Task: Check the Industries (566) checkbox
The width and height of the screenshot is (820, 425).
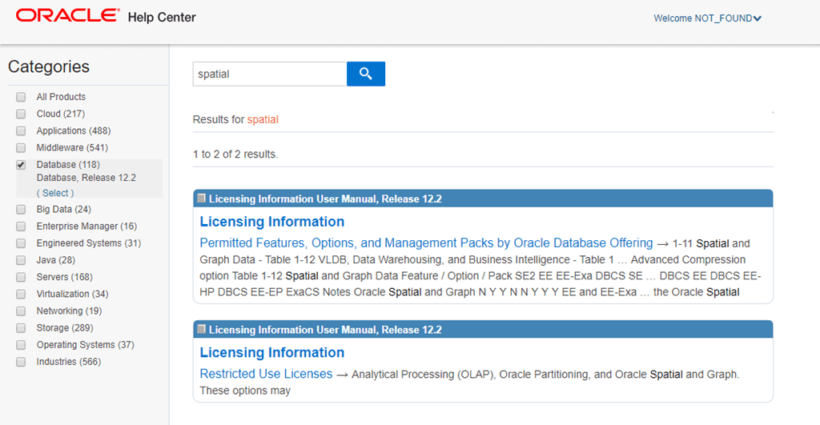Action: (x=21, y=362)
